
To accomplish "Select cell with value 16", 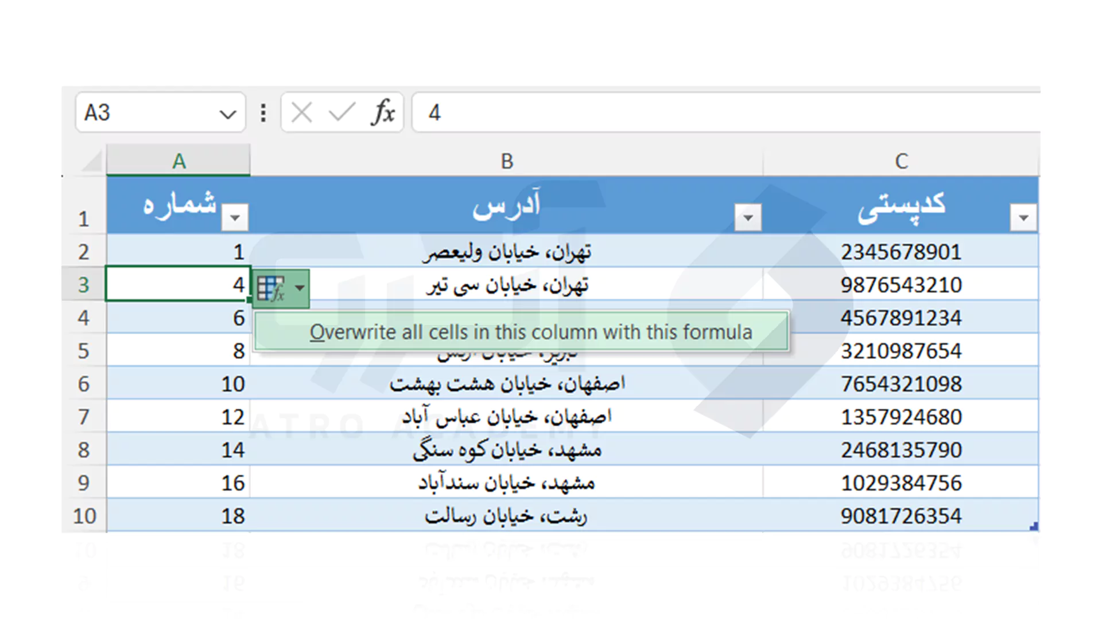I will 179,483.
